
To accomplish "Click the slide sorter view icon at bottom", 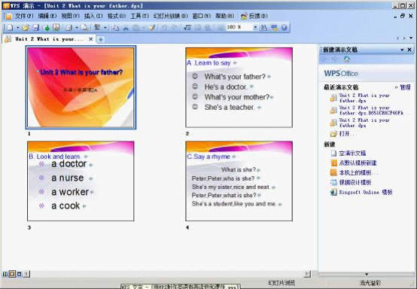I will click(x=12, y=274).
